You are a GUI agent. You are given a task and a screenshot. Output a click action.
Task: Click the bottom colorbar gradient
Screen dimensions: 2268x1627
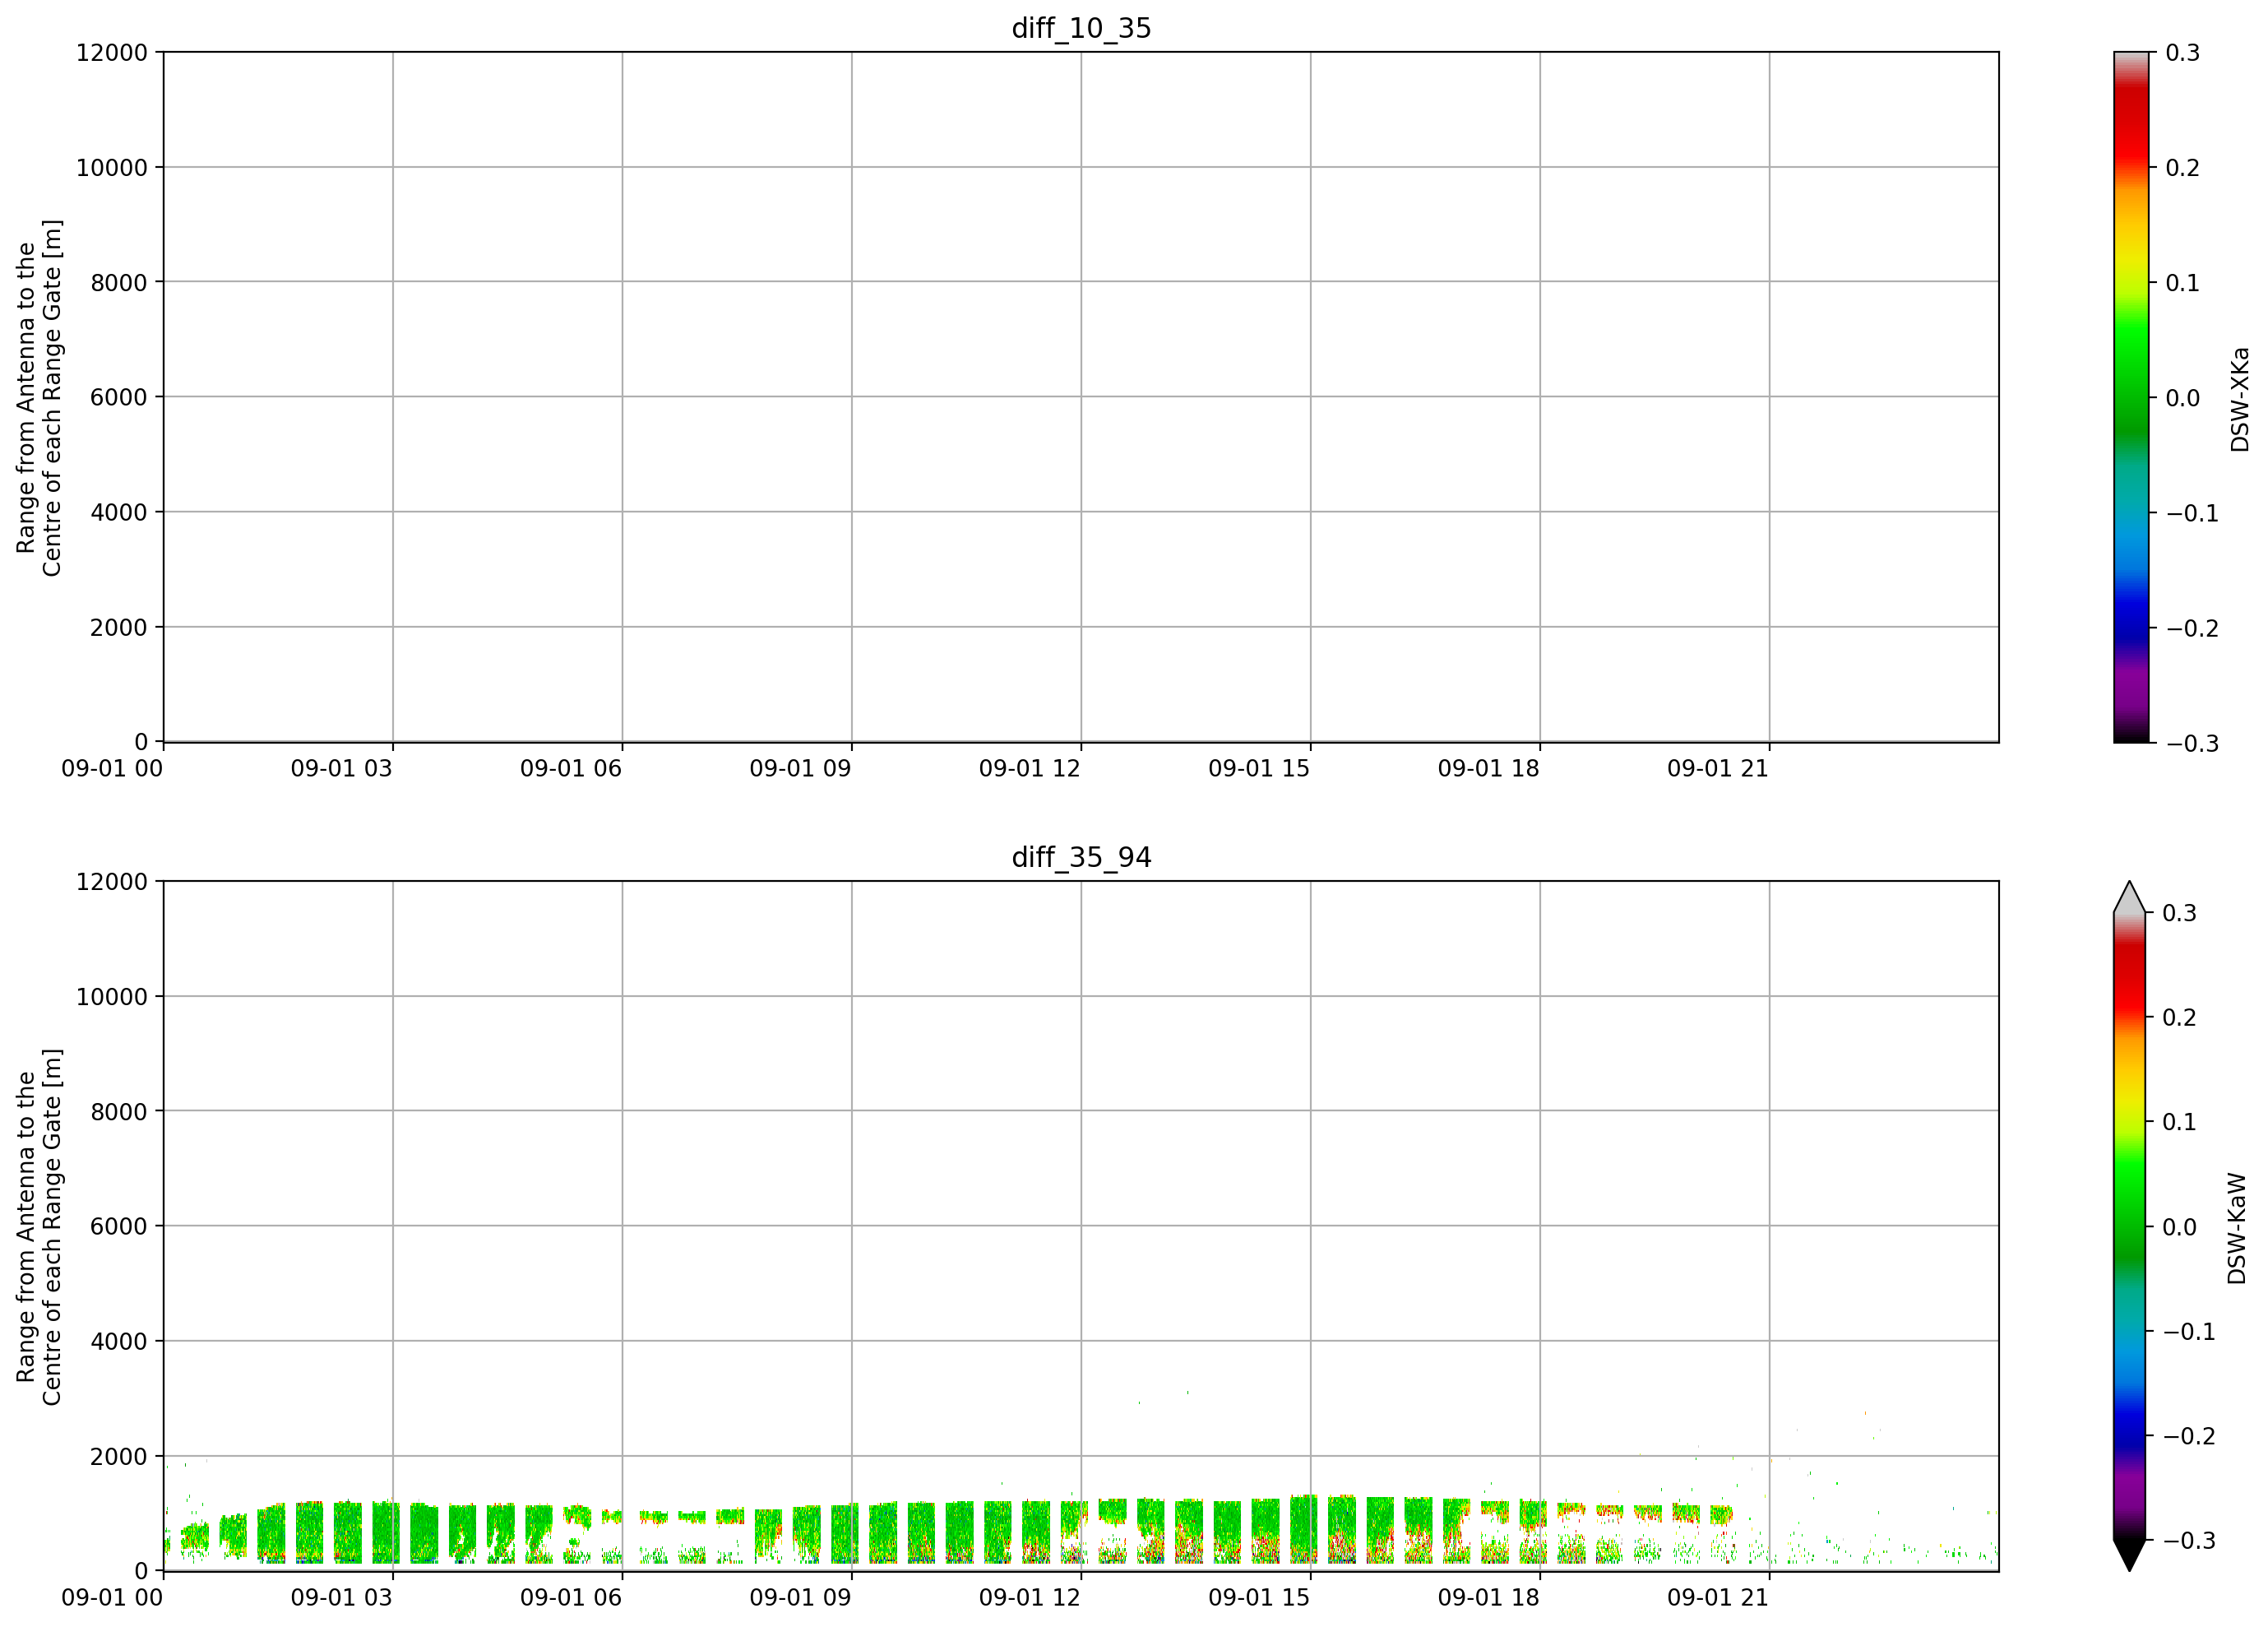pos(2130,1226)
